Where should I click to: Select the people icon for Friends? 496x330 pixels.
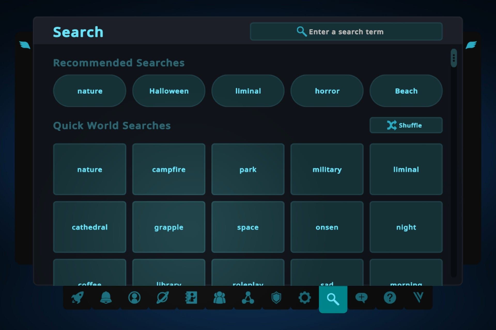(x=220, y=298)
